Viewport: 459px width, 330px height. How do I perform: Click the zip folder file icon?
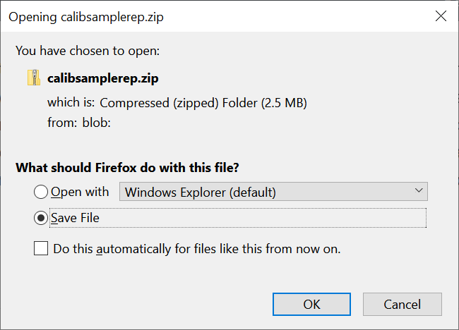[x=33, y=78]
